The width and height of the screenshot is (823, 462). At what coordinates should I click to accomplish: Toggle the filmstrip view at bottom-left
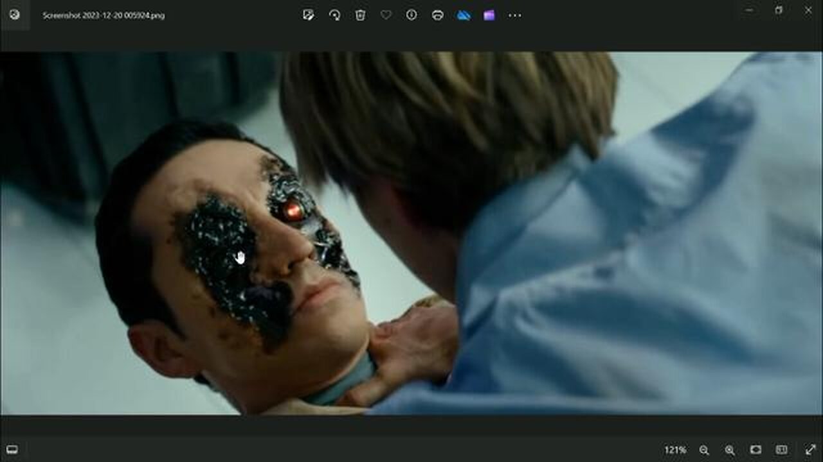pyautogui.click(x=12, y=450)
